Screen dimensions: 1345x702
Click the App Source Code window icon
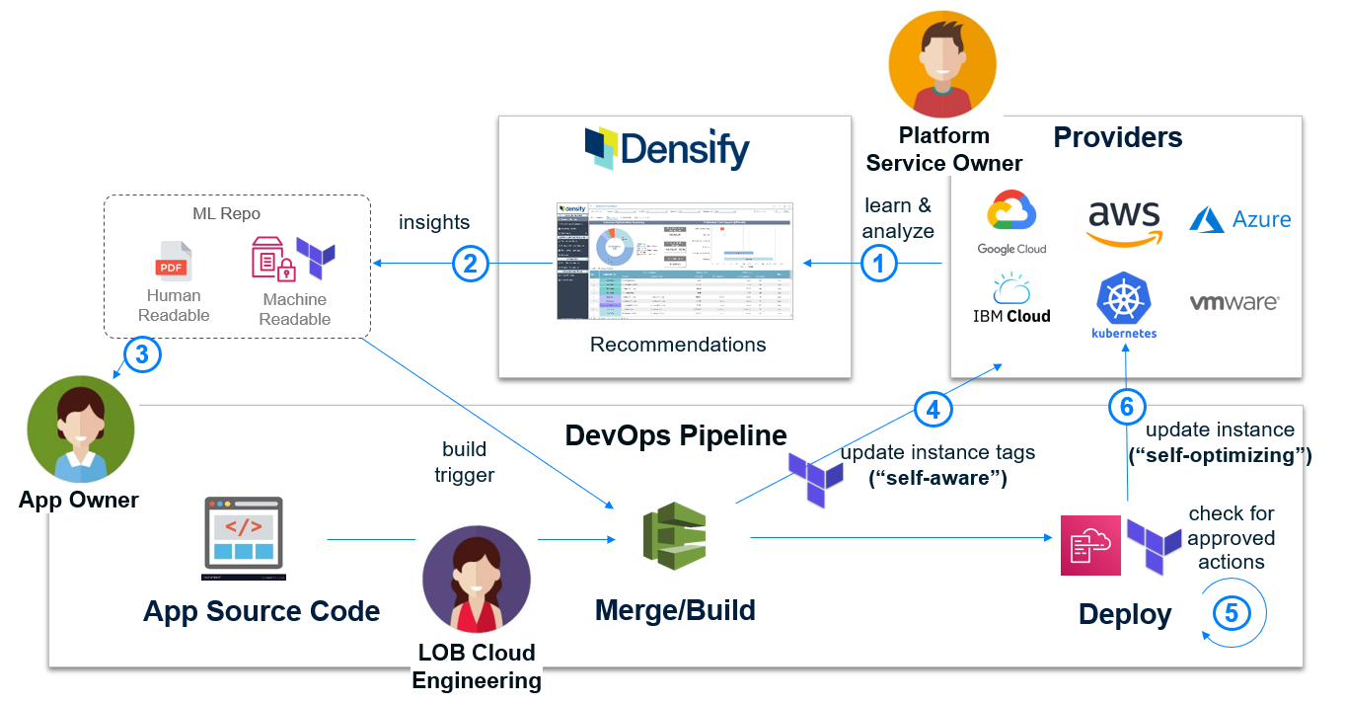pos(244,538)
